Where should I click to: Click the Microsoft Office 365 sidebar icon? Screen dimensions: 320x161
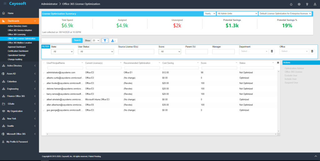coord(3,134)
